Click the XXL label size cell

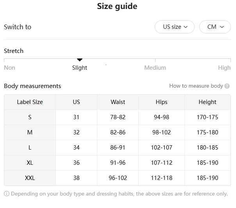(30, 178)
